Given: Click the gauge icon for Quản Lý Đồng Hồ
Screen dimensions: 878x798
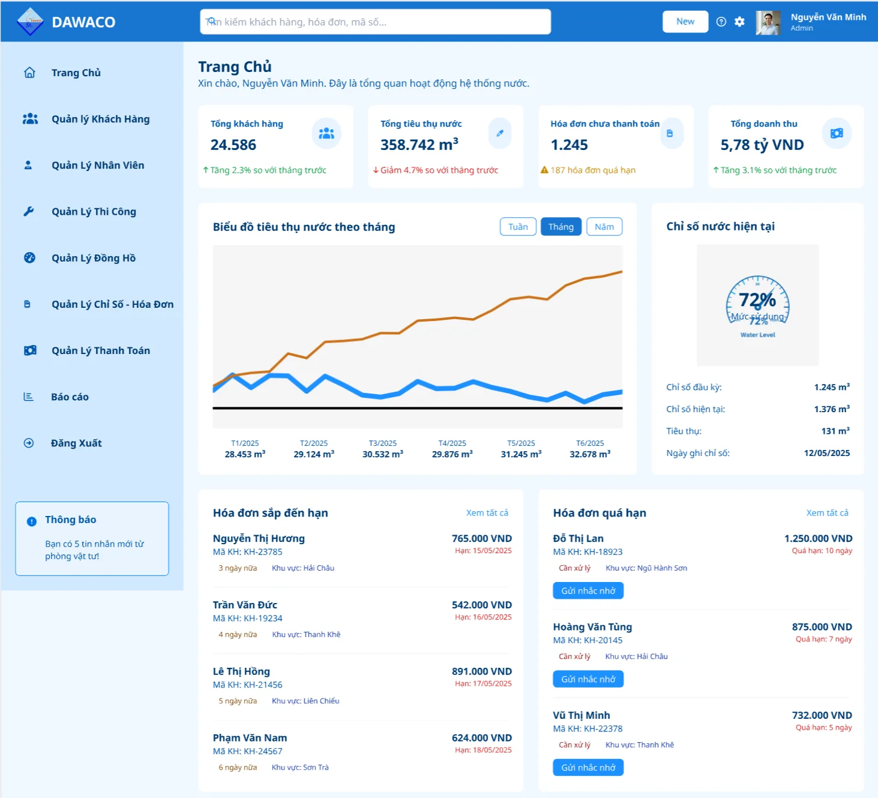Looking at the screenshot, I should (x=29, y=258).
